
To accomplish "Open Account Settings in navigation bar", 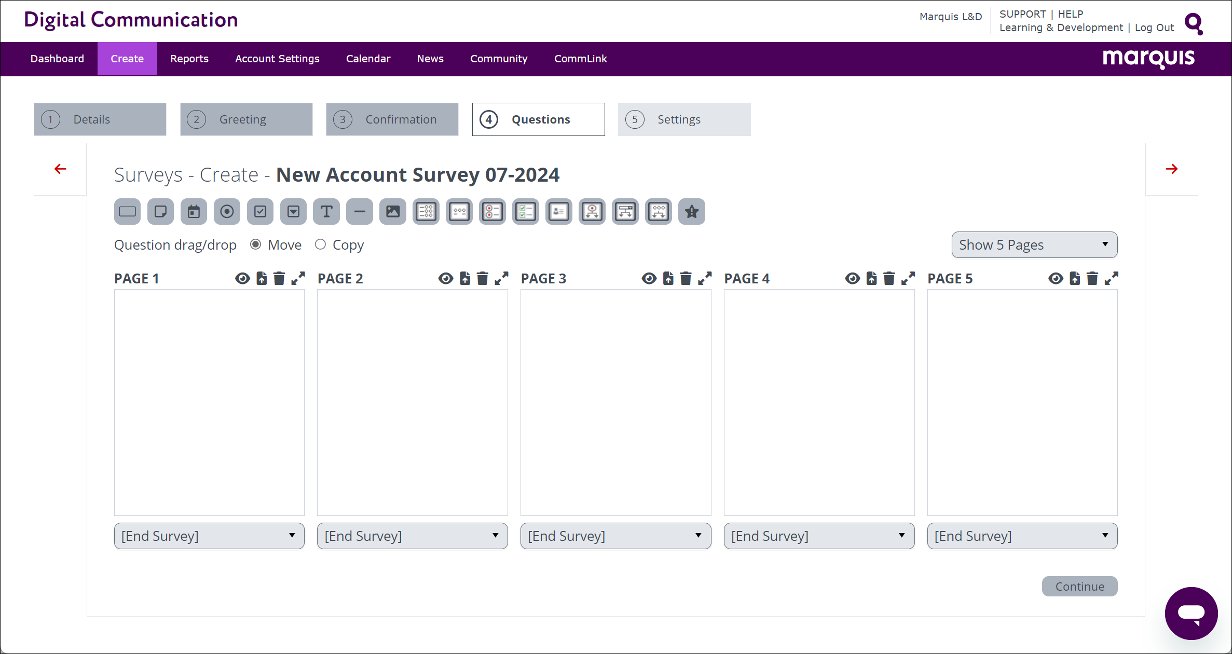I will (277, 59).
